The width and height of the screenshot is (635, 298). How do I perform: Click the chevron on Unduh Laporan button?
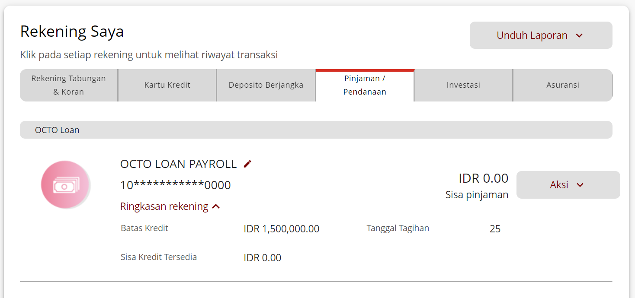pos(580,35)
